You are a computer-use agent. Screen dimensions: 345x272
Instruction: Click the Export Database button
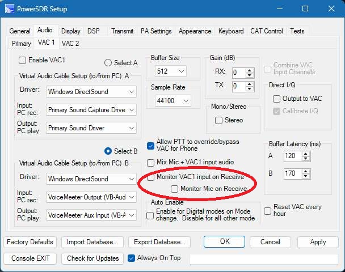pos(158,242)
